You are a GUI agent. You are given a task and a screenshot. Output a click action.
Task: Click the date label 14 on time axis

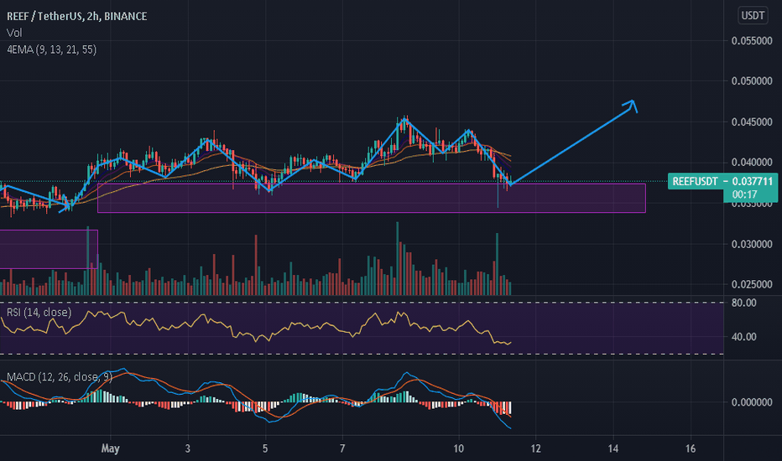[x=613, y=448]
